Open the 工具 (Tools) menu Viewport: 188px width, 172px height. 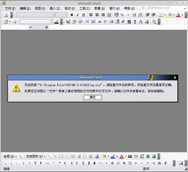point(85,8)
